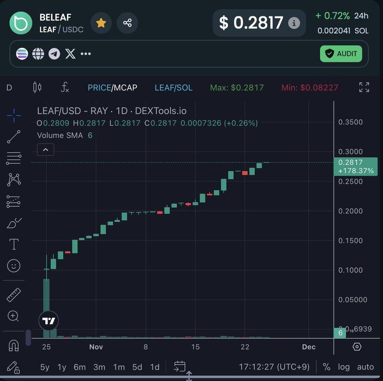383x381 pixels.
Task: Toggle log scale on chart
Action: pos(343,367)
